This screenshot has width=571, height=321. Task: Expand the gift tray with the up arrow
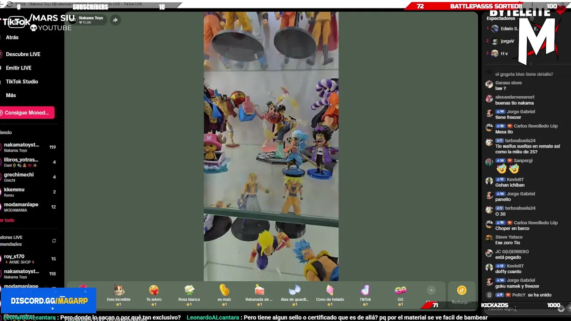click(431, 290)
